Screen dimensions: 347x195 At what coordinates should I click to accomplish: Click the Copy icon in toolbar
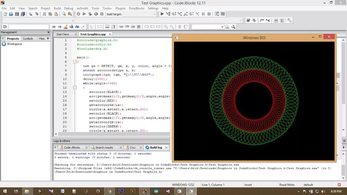pos(50,14)
